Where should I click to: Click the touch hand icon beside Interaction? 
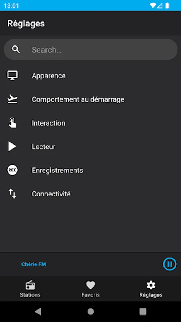coord(12,123)
